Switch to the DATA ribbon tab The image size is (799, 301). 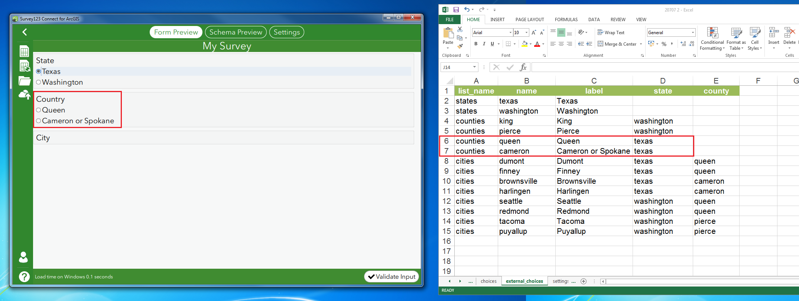[x=594, y=20]
